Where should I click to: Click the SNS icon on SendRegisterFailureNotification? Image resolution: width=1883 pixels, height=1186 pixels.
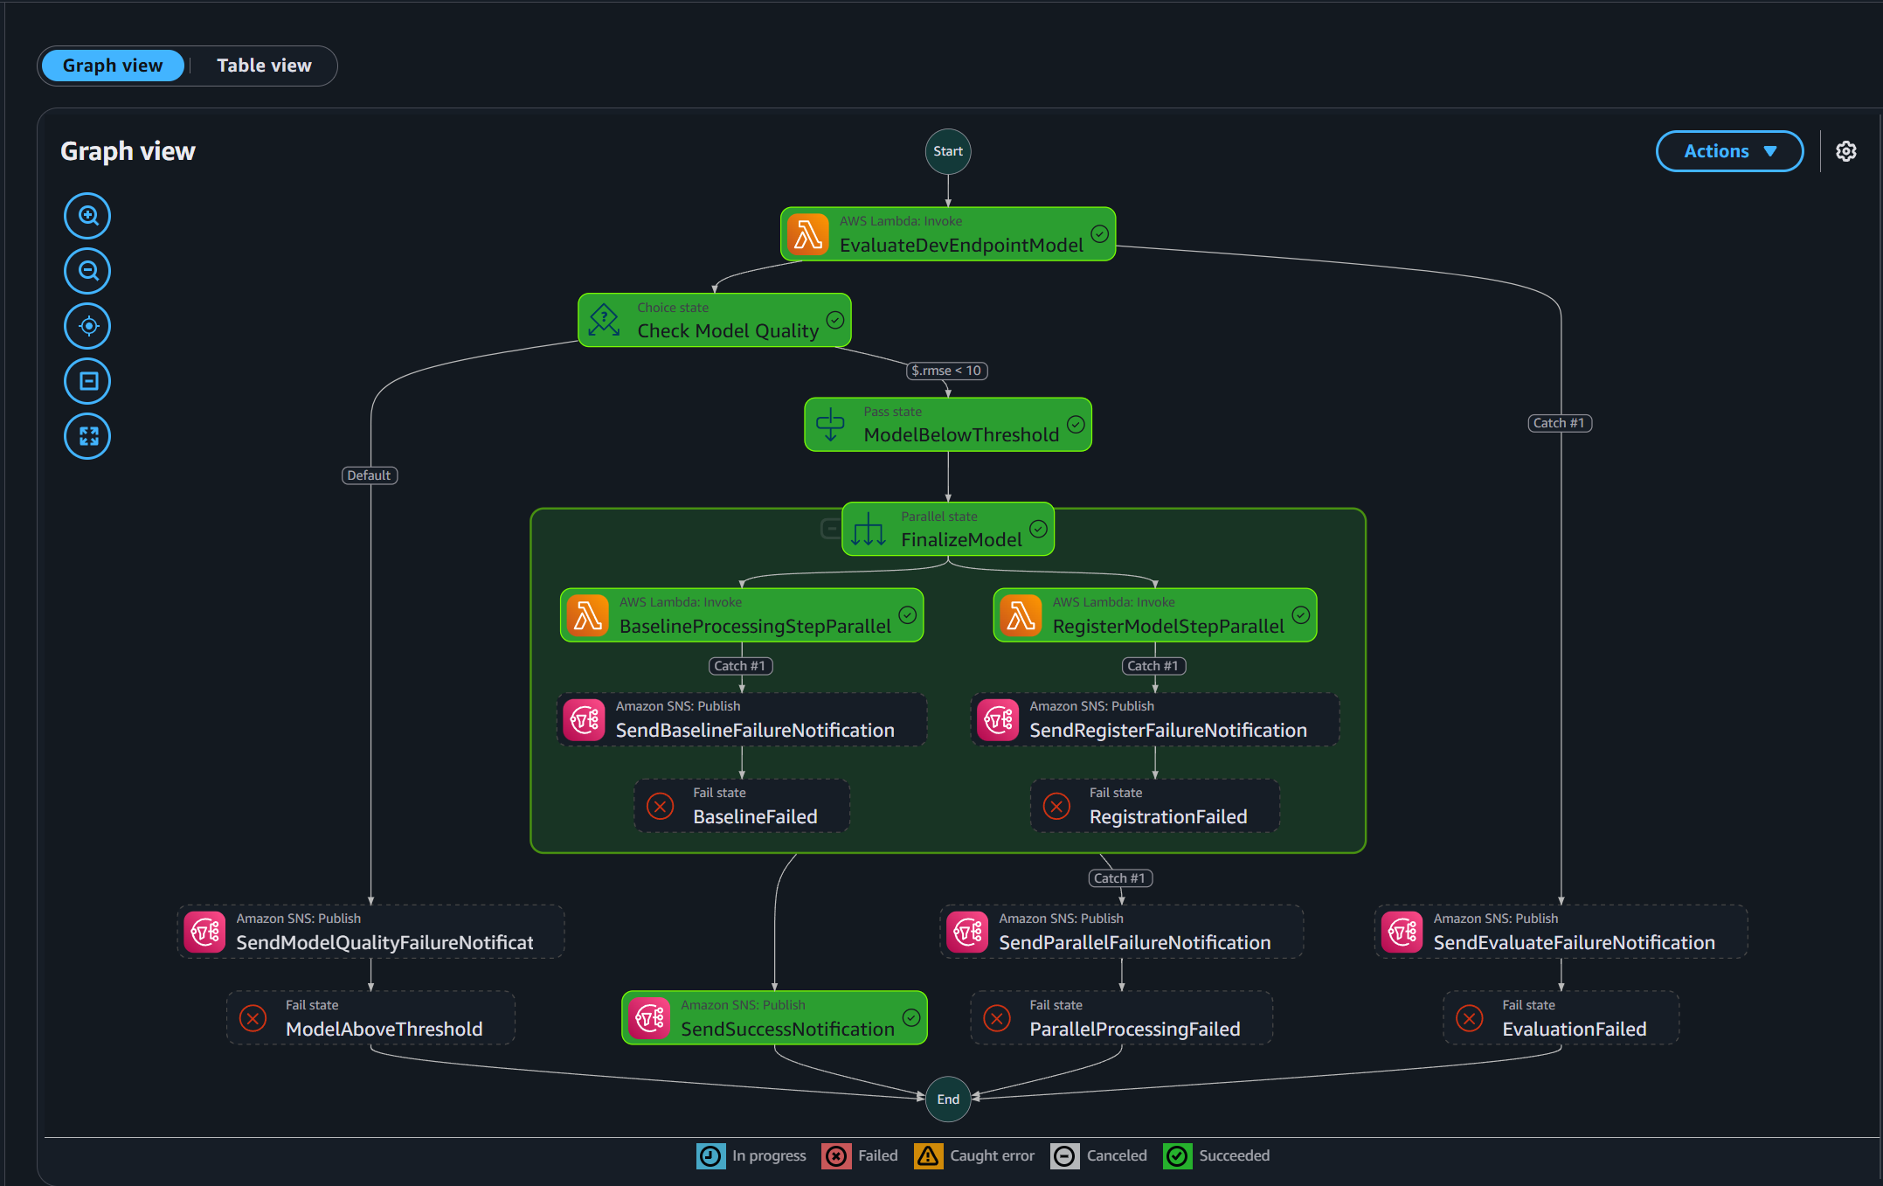[x=998, y=720]
